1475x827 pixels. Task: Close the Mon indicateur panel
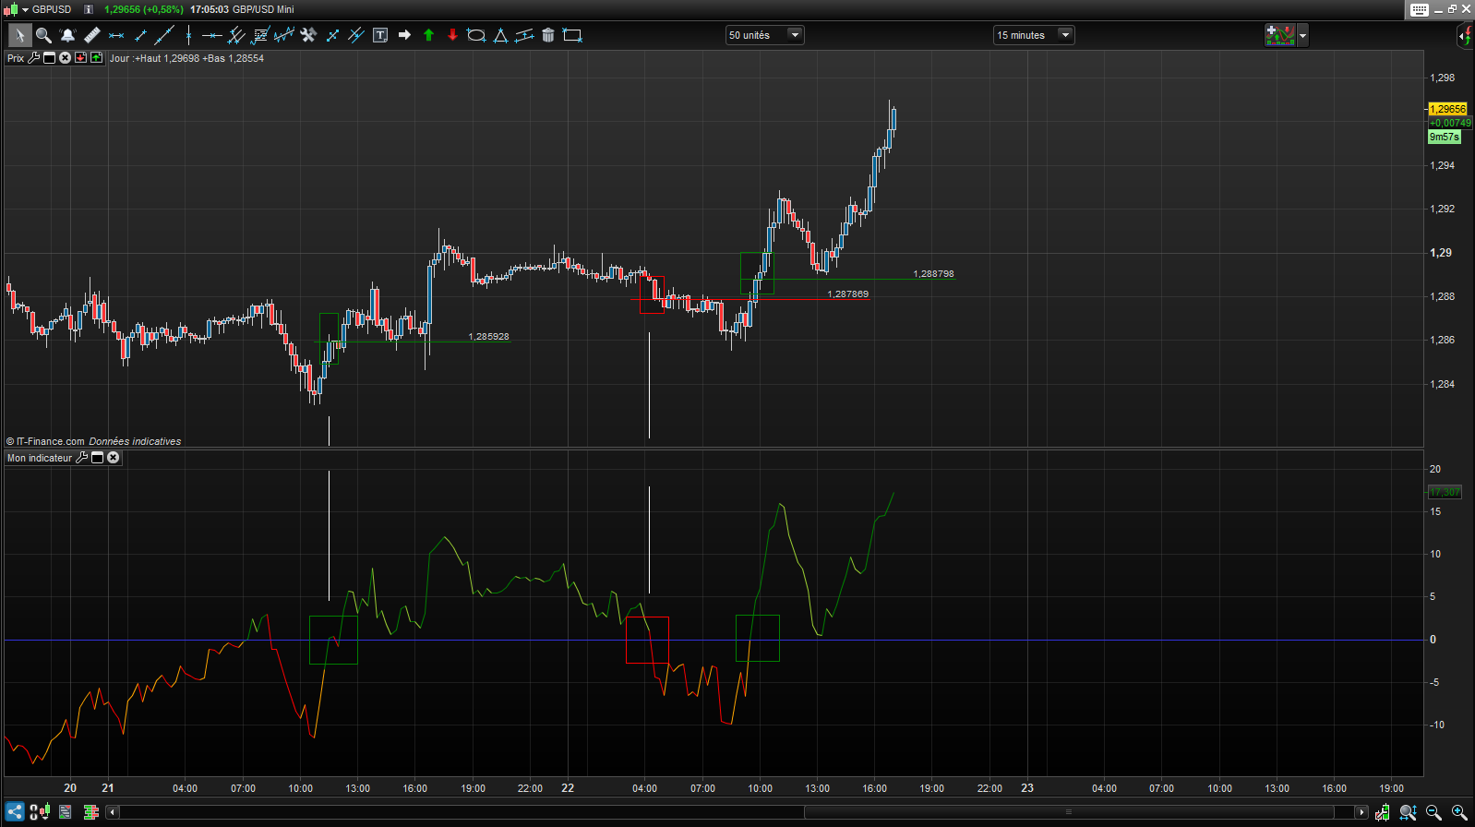[x=114, y=458]
